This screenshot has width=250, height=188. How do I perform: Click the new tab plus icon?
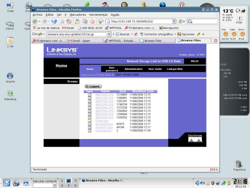click(101, 21)
